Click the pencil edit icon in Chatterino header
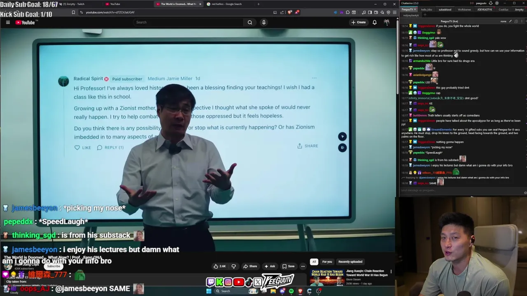Screen dimensions: 527x296 (511, 21)
